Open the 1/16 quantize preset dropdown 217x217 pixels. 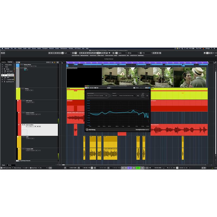tap(147, 53)
